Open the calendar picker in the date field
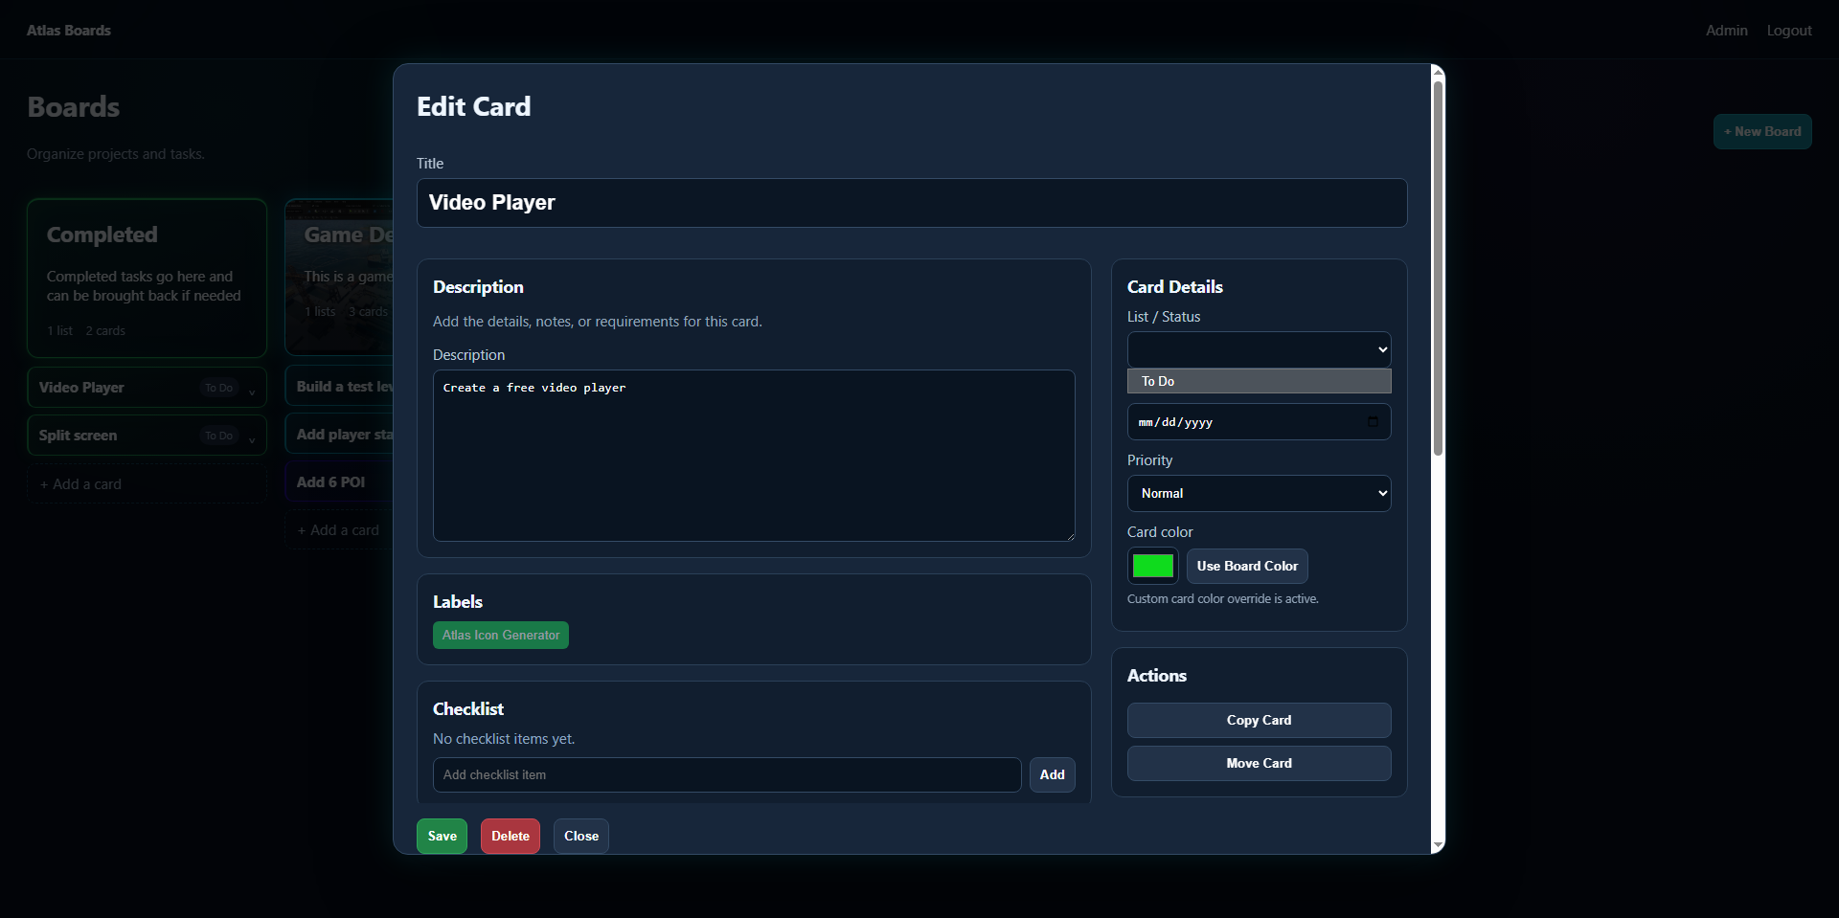This screenshot has width=1839, height=918. point(1373,422)
